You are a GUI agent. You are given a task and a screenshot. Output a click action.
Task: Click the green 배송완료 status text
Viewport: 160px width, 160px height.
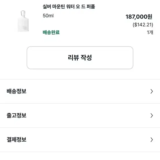51,32
